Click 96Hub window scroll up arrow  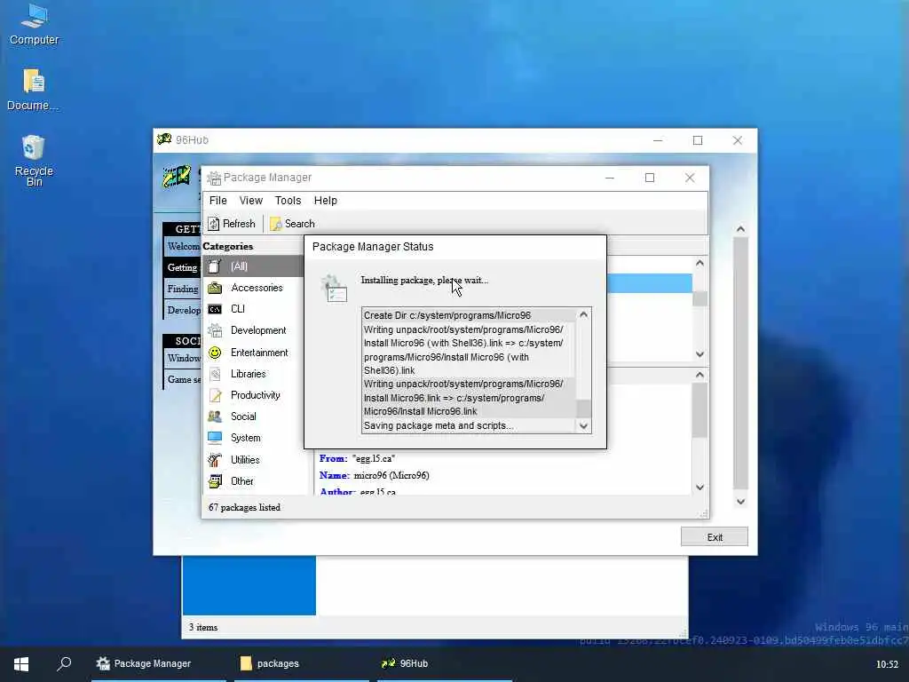coord(740,229)
